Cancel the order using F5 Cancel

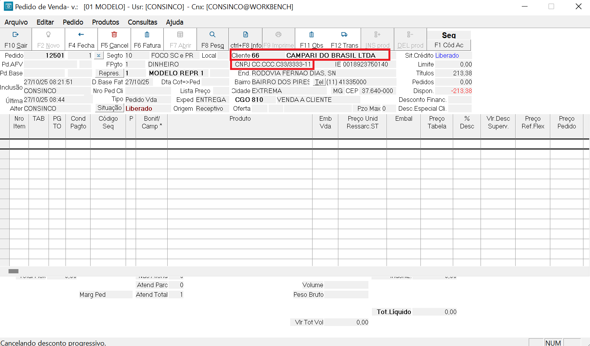coord(114,40)
